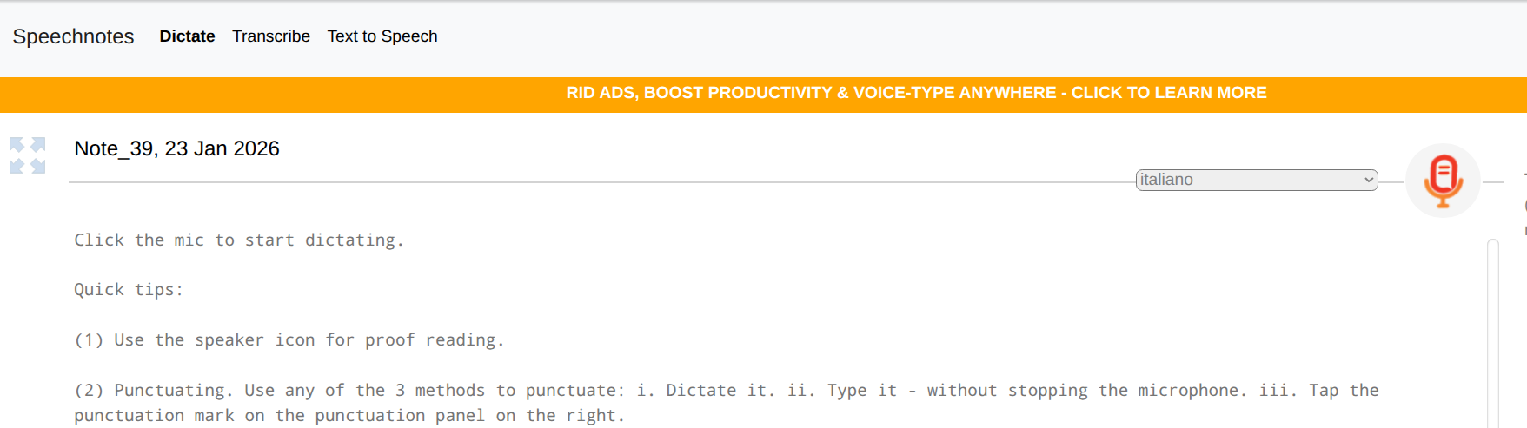This screenshot has height=428, width=1527.
Task: Click the word 'Punctuating' in tip two
Action: point(169,391)
